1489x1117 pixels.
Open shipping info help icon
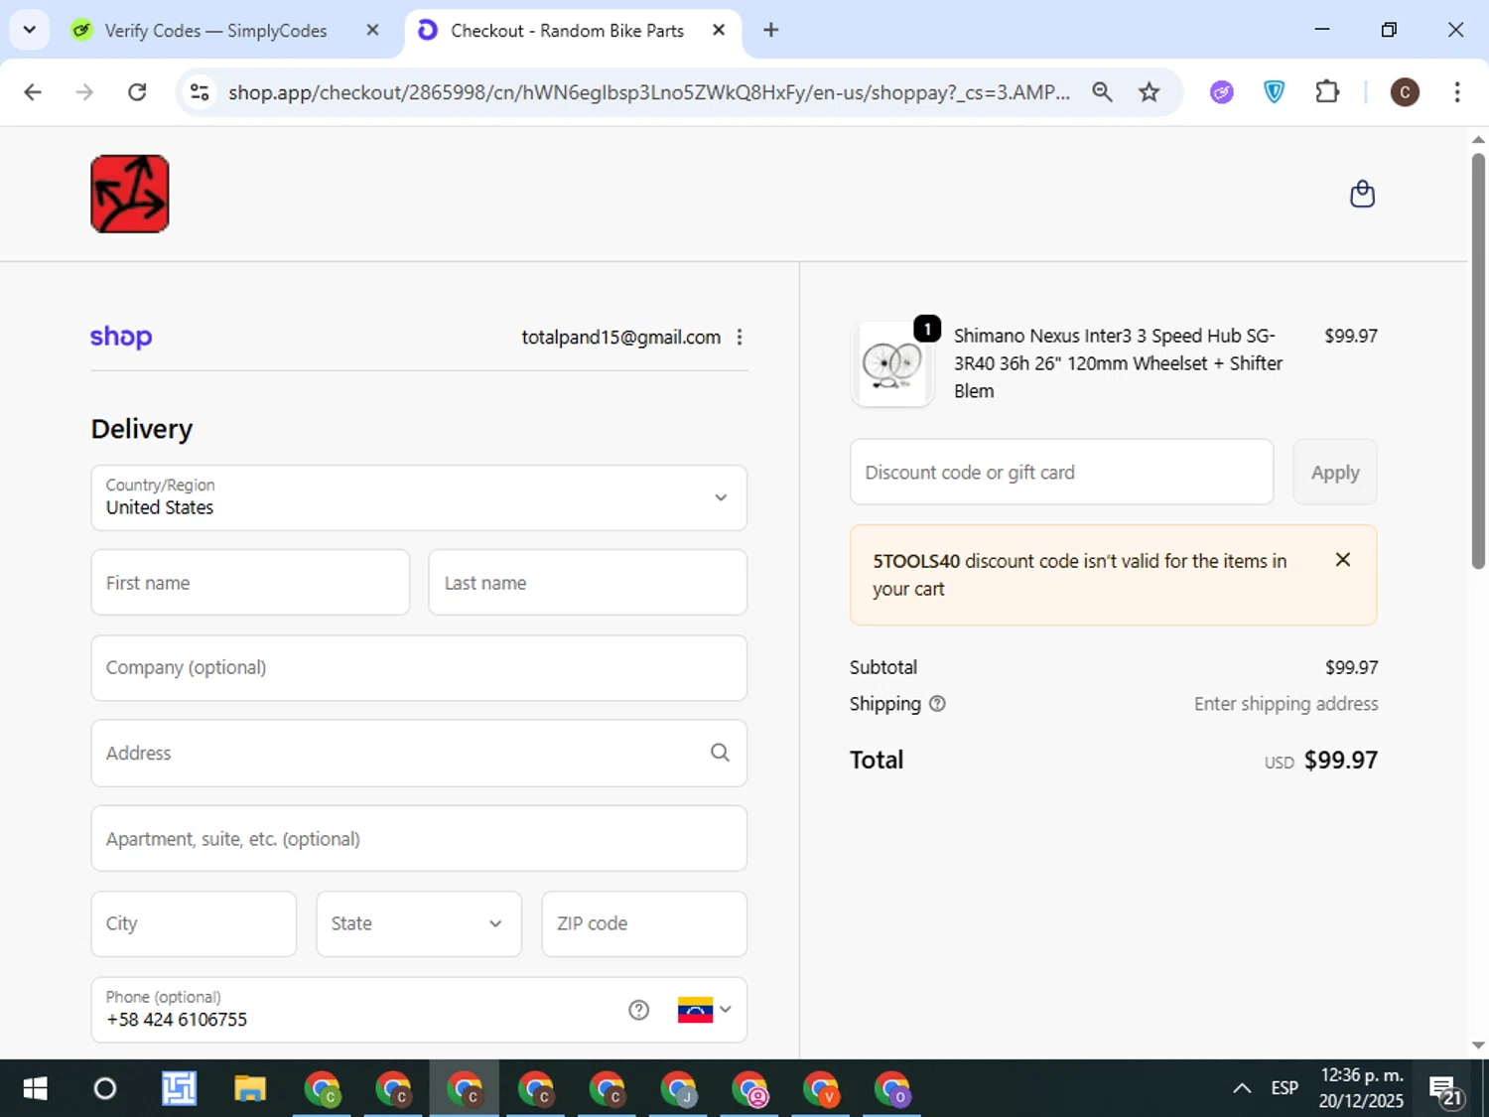pos(937,704)
